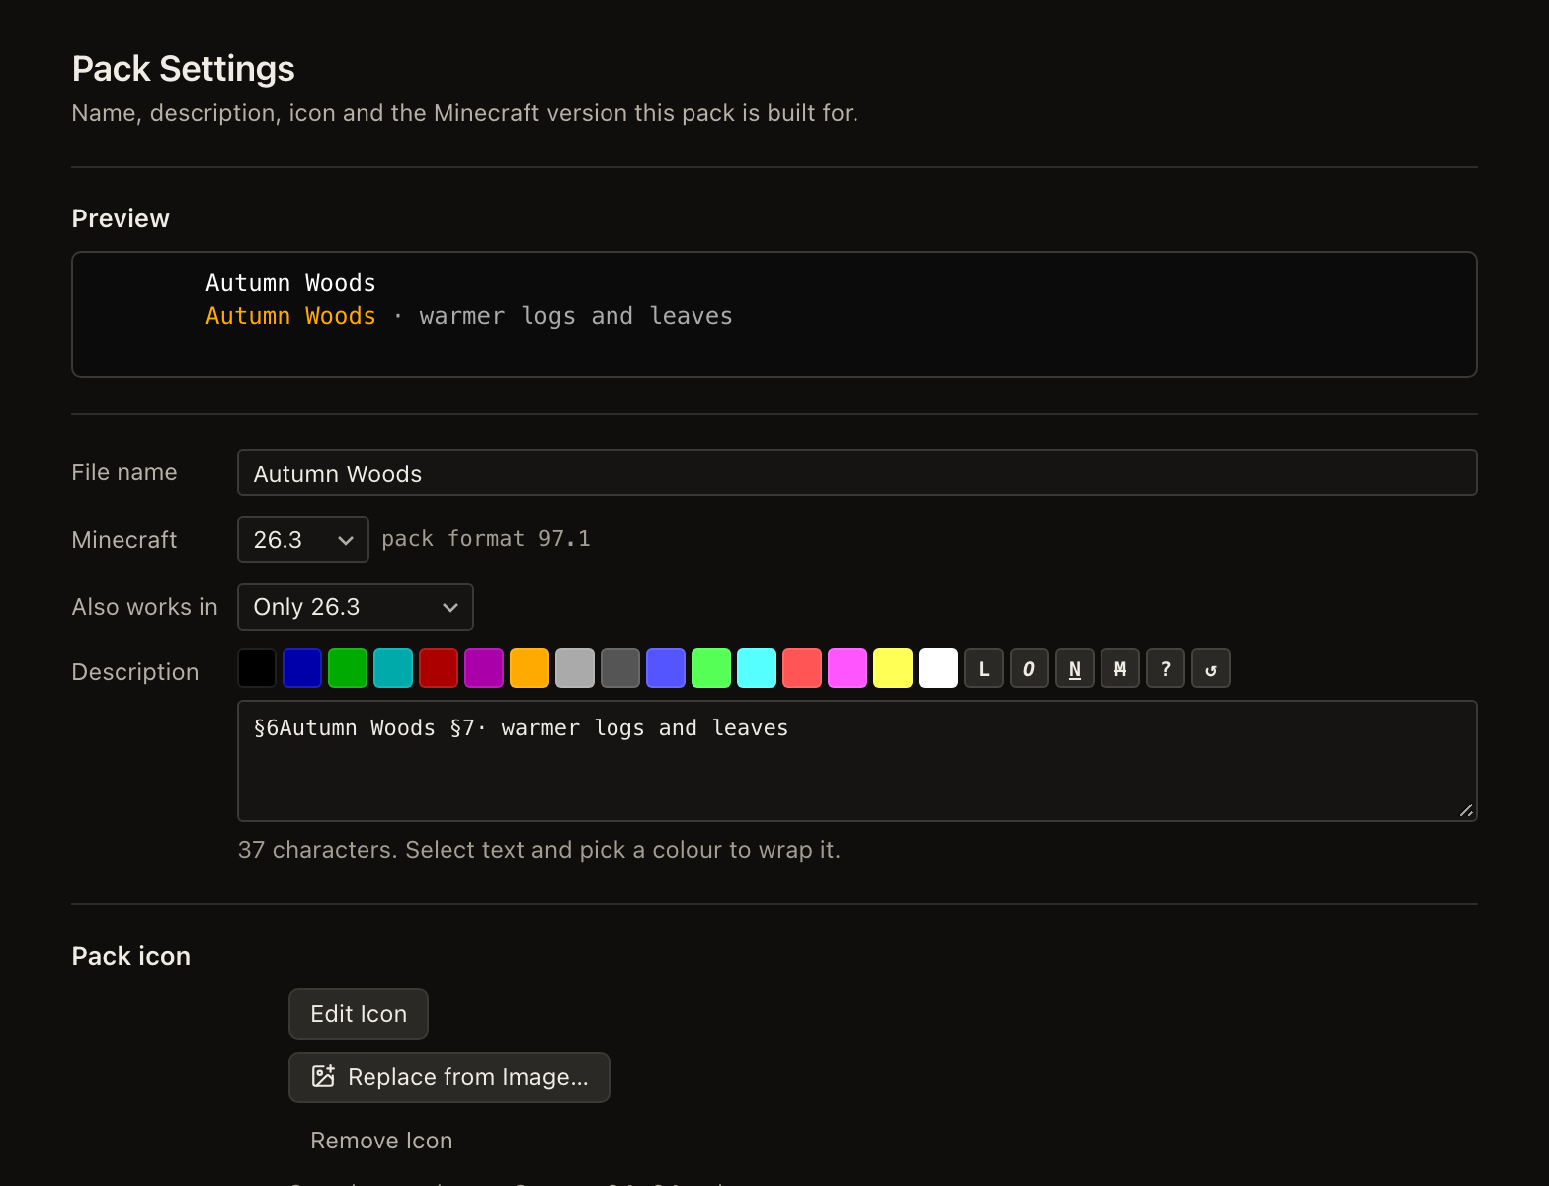Screen dimensions: 1549x1186
Task: Click the orange "Autumn Woods" preview text
Action: (290, 316)
